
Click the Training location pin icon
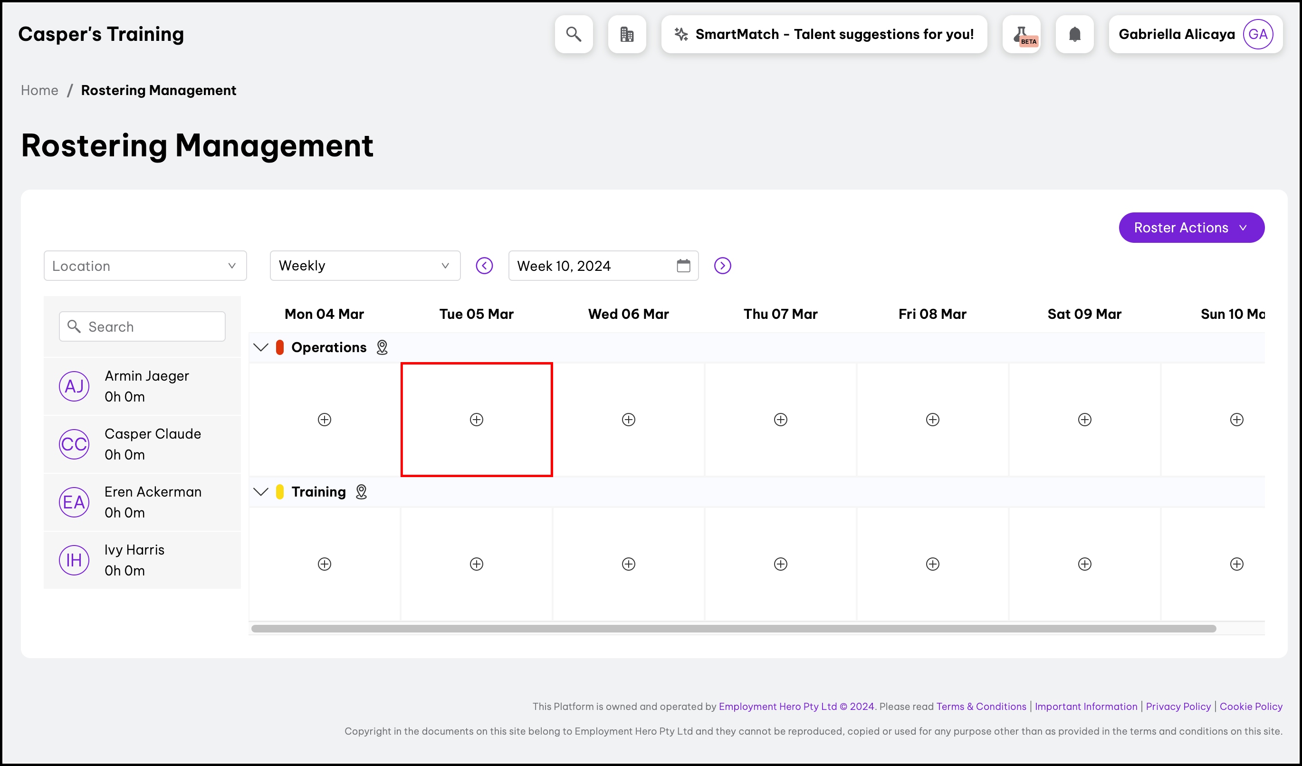361,492
